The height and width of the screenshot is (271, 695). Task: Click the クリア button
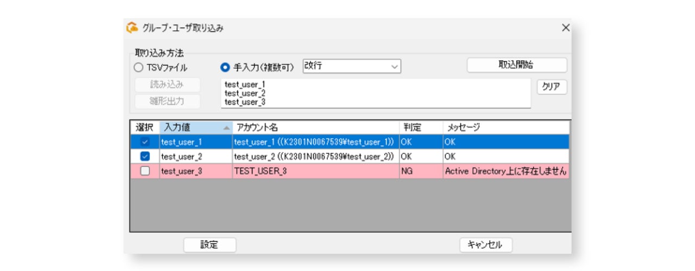pos(552,87)
